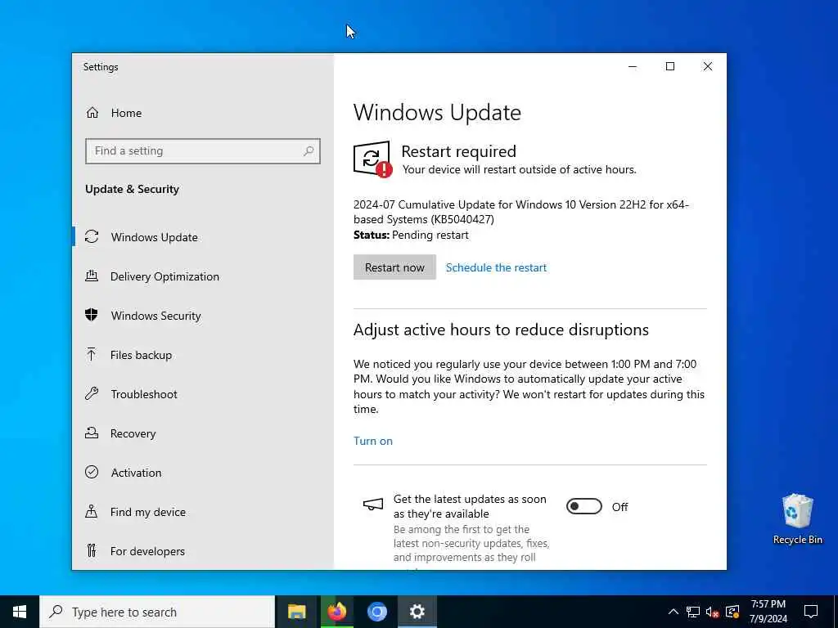
Task: Click the Windows Update pending tray icon
Action: tap(732, 612)
